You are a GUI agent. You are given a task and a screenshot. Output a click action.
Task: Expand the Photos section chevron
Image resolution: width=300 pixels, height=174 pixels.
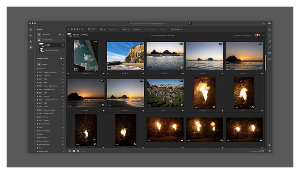[x=64, y=65]
